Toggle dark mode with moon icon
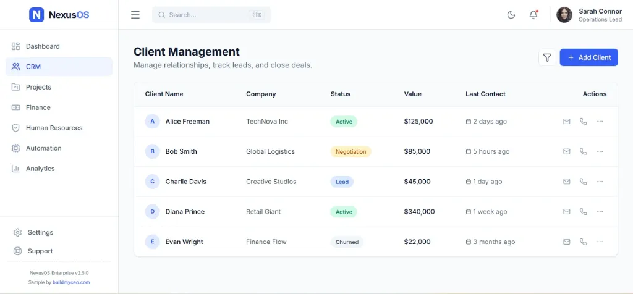Viewport: 633px width, 294px height. [x=511, y=15]
